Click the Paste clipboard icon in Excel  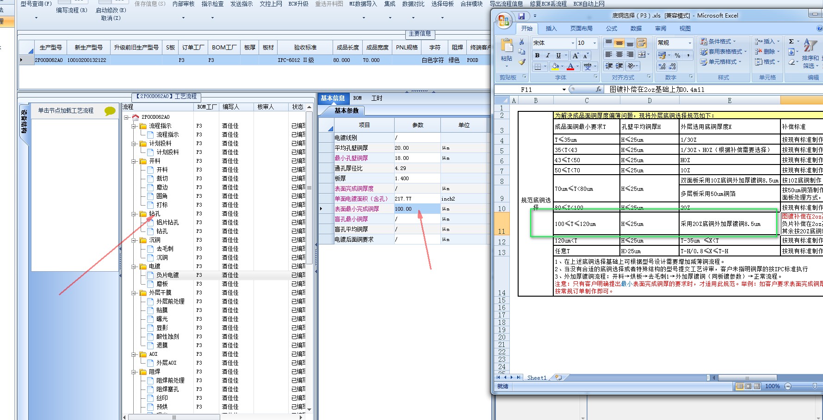point(507,45)
